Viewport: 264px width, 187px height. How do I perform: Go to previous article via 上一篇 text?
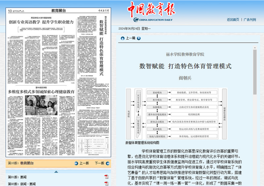(131, 38)
